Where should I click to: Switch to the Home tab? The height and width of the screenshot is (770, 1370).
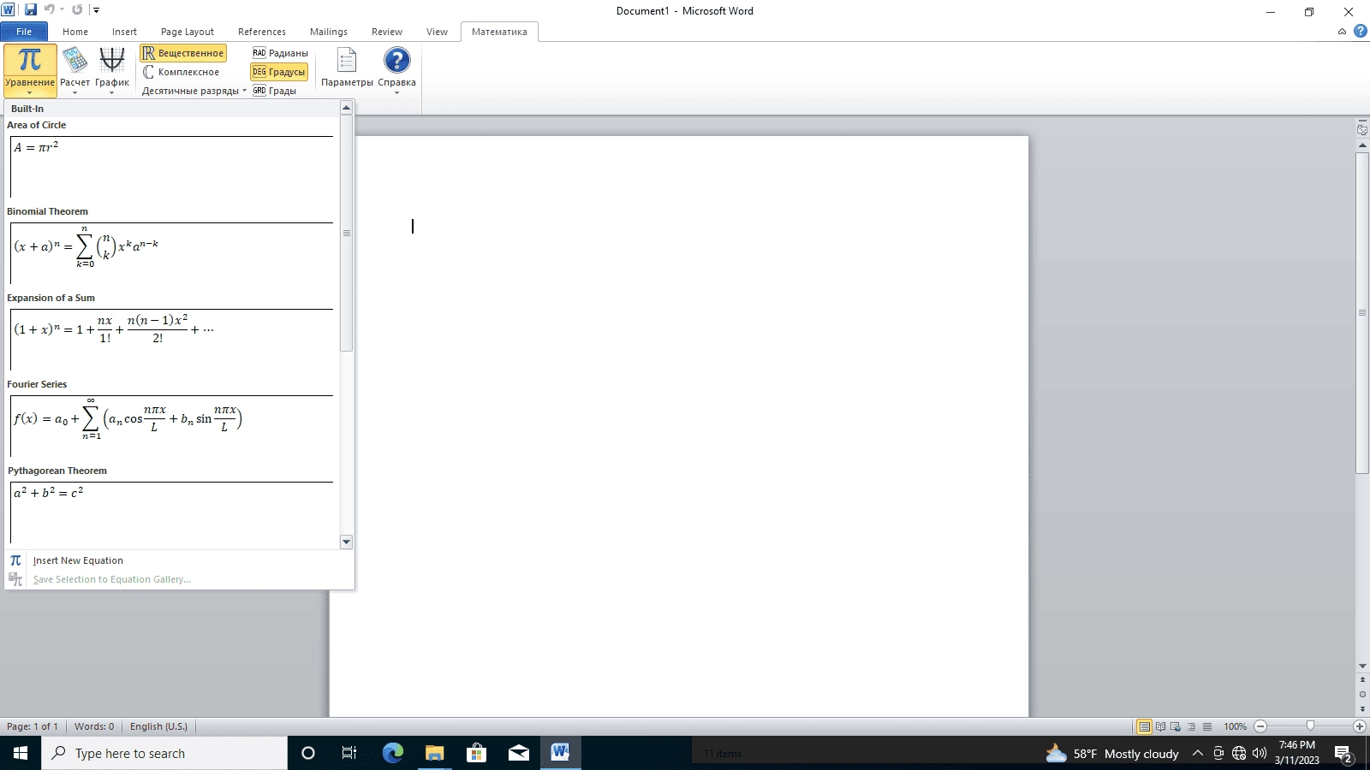(75, 32)
